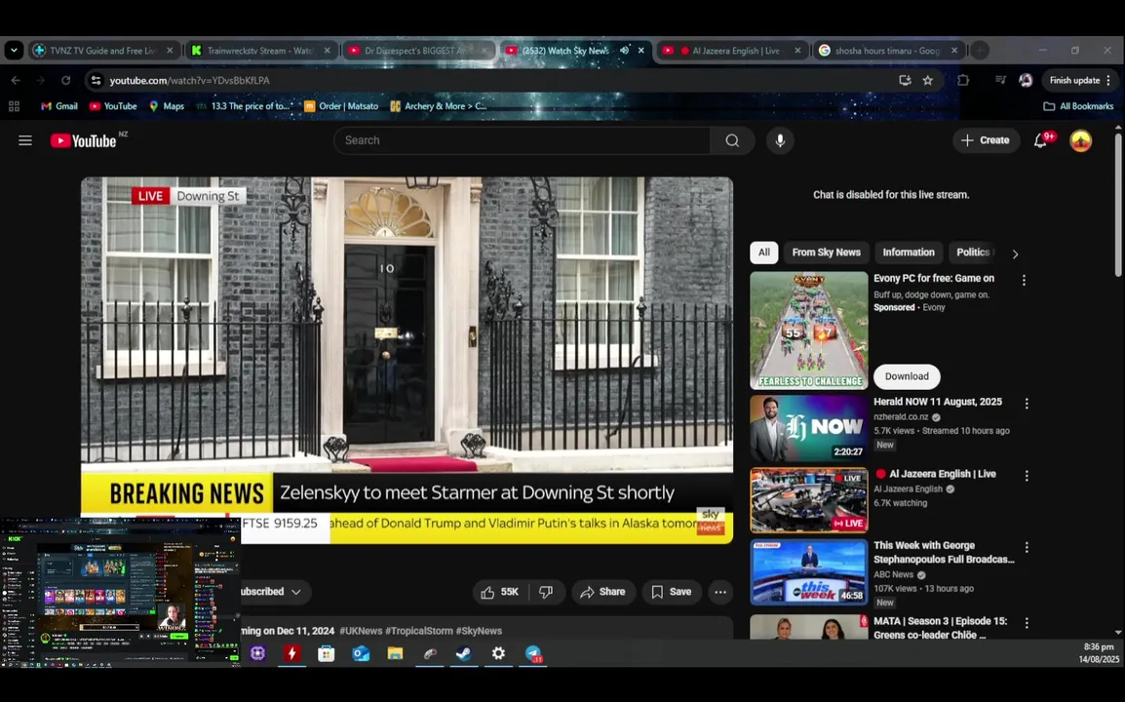The image size is (1125, 702).
Task: Open options for This Week with George
Action: 1027,548
